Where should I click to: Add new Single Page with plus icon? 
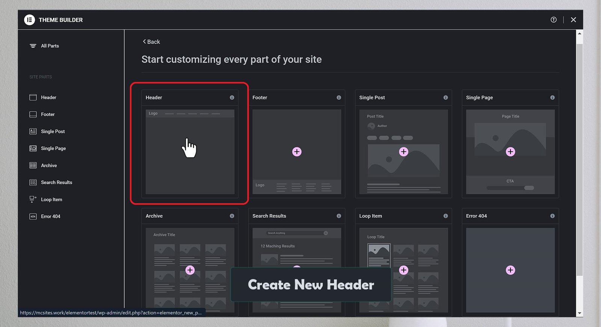(x=510, y=152)
